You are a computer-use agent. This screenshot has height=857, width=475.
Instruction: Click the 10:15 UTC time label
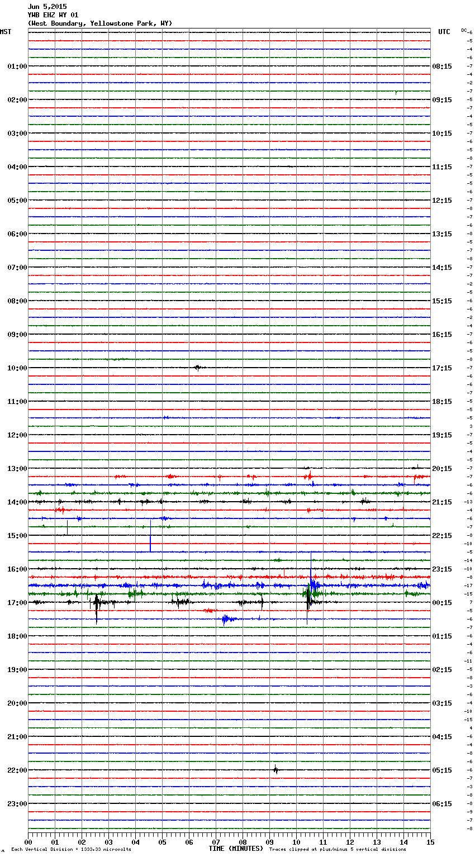click(x=442, y=134)
